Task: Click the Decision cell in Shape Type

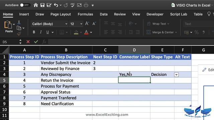Action: point(162,75)
